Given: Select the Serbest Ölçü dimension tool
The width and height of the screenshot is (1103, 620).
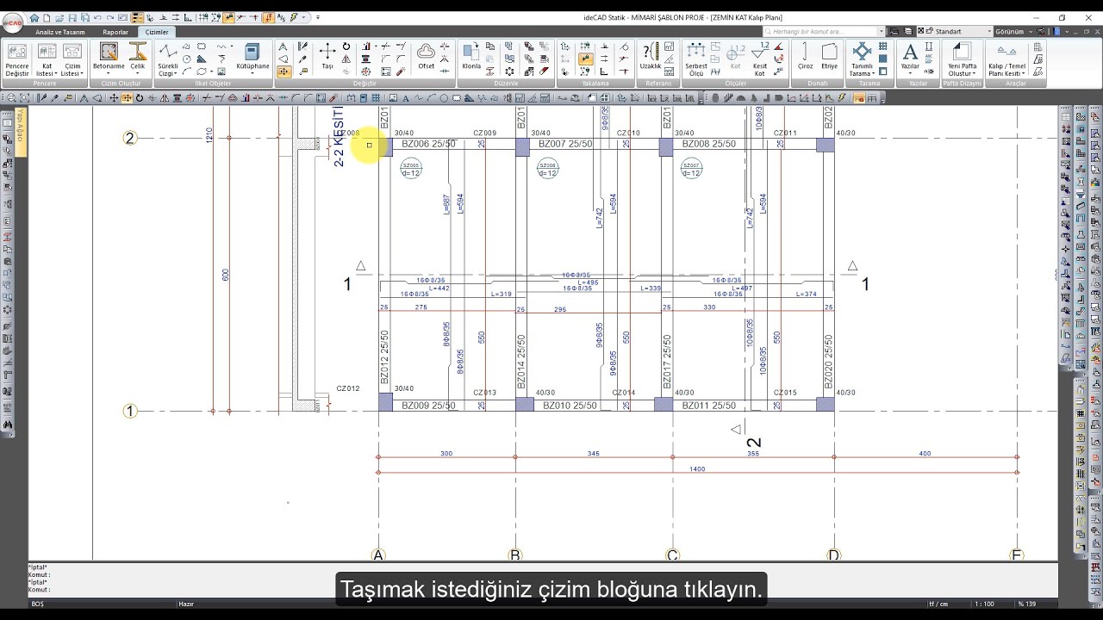Looking at the screenshot, I should pos(696,60).
